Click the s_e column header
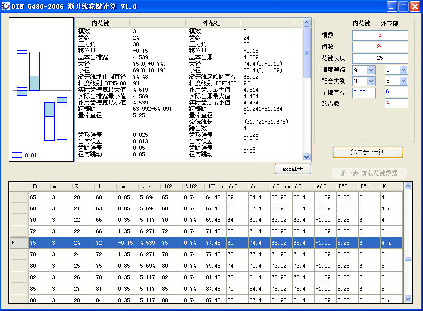 point(149,186)
